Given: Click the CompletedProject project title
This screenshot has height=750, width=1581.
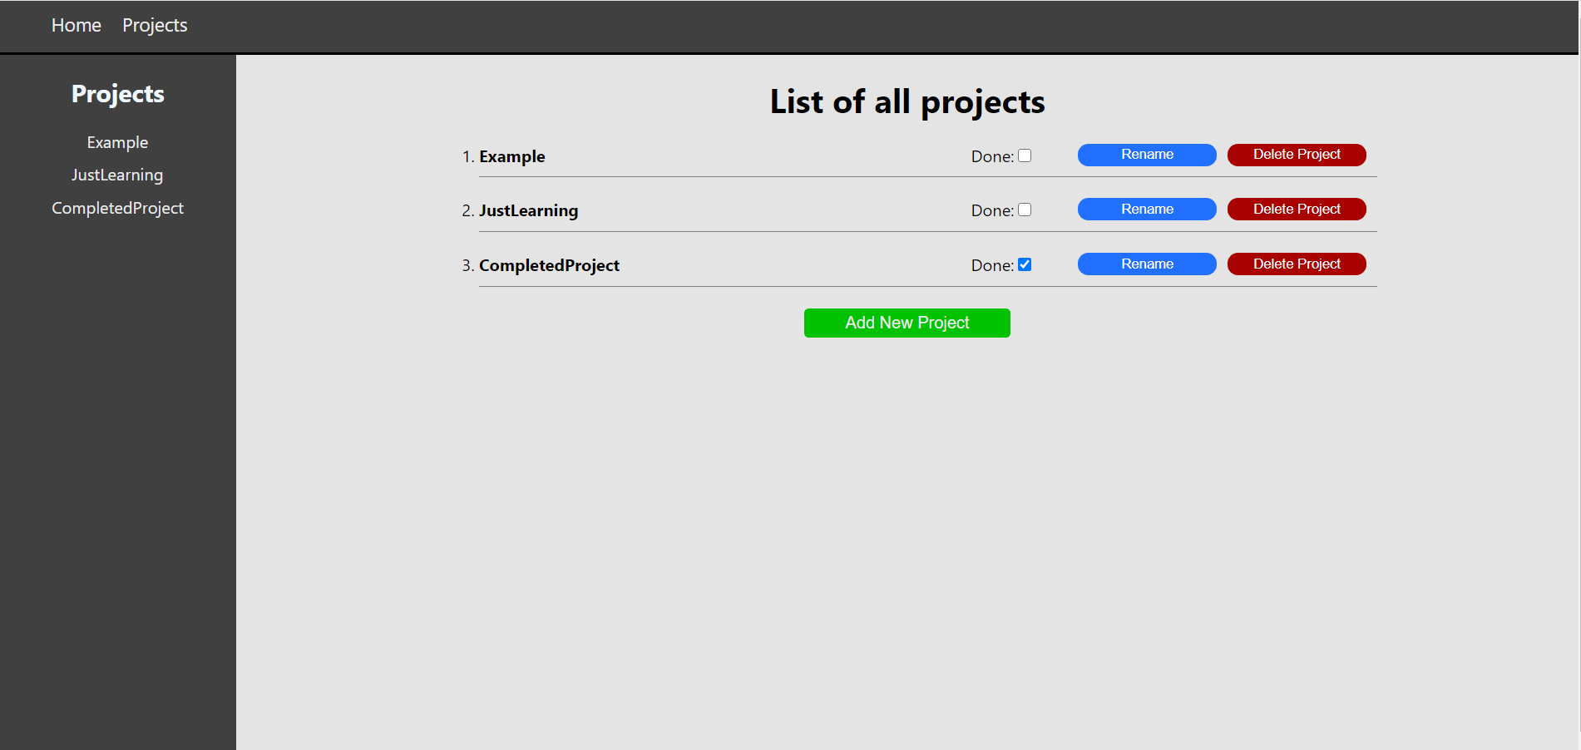Looking at the screenshot, I should (549, 264).
